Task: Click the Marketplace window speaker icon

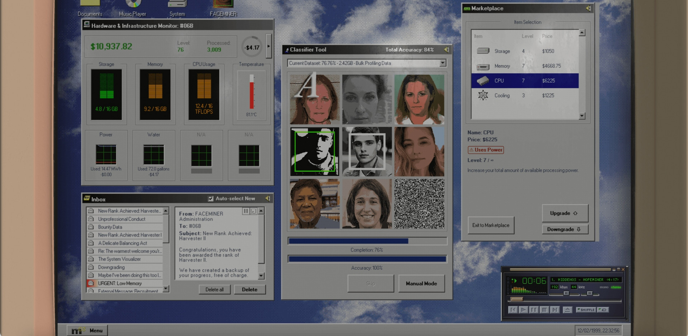Action: (x=588, y=8)
